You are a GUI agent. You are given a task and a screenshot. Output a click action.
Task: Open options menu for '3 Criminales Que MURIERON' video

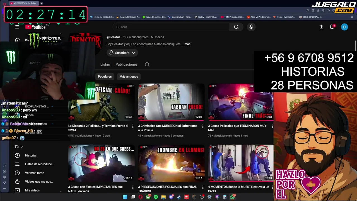point(203,126)
